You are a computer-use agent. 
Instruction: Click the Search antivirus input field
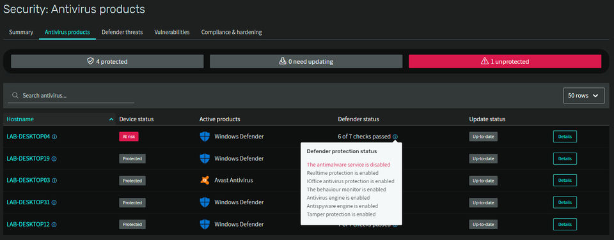pyautogui.click(x=71, y=96)
